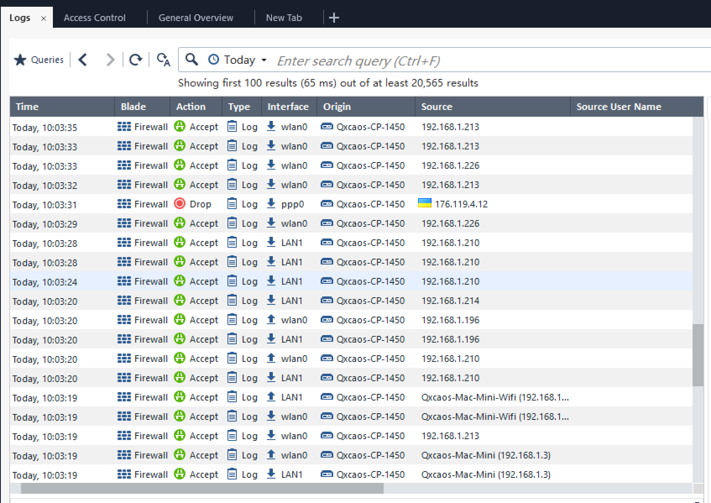This screenshot has height=503, width=711.
Task: Click the Firewall blade icon at 10:03:31
Action: [x=124, y=204]
